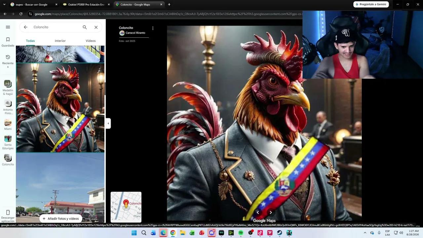Open recent place Miami
The image size is (423, 238).
click(x=8, y=125)
